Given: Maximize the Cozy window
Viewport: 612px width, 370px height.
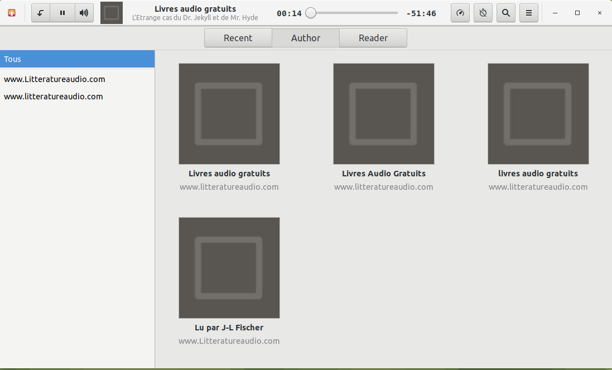Looking at the screenshot, I should point(577,13).
